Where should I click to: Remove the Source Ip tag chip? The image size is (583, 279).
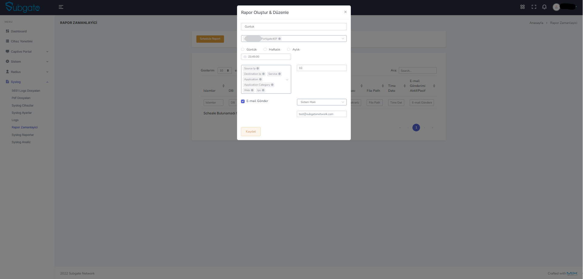257,68
